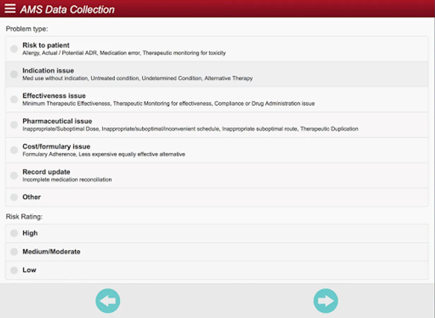
Task: Choose High risk rating radio button
Action: [14, 233]
